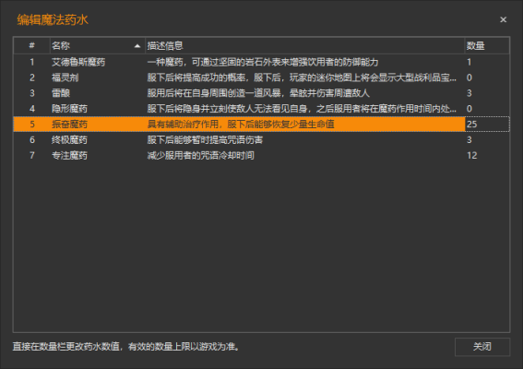523x369 pixels.
Task: Sort by the 描述信息 column header
Action: (x=304, y=46)
